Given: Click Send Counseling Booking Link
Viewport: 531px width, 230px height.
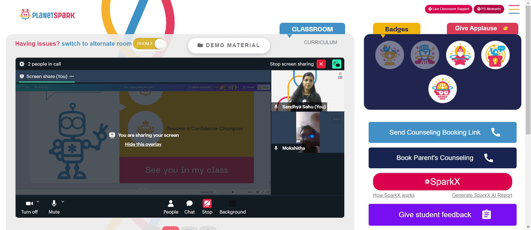Looking at the screenshot, I should click(443, 132).
